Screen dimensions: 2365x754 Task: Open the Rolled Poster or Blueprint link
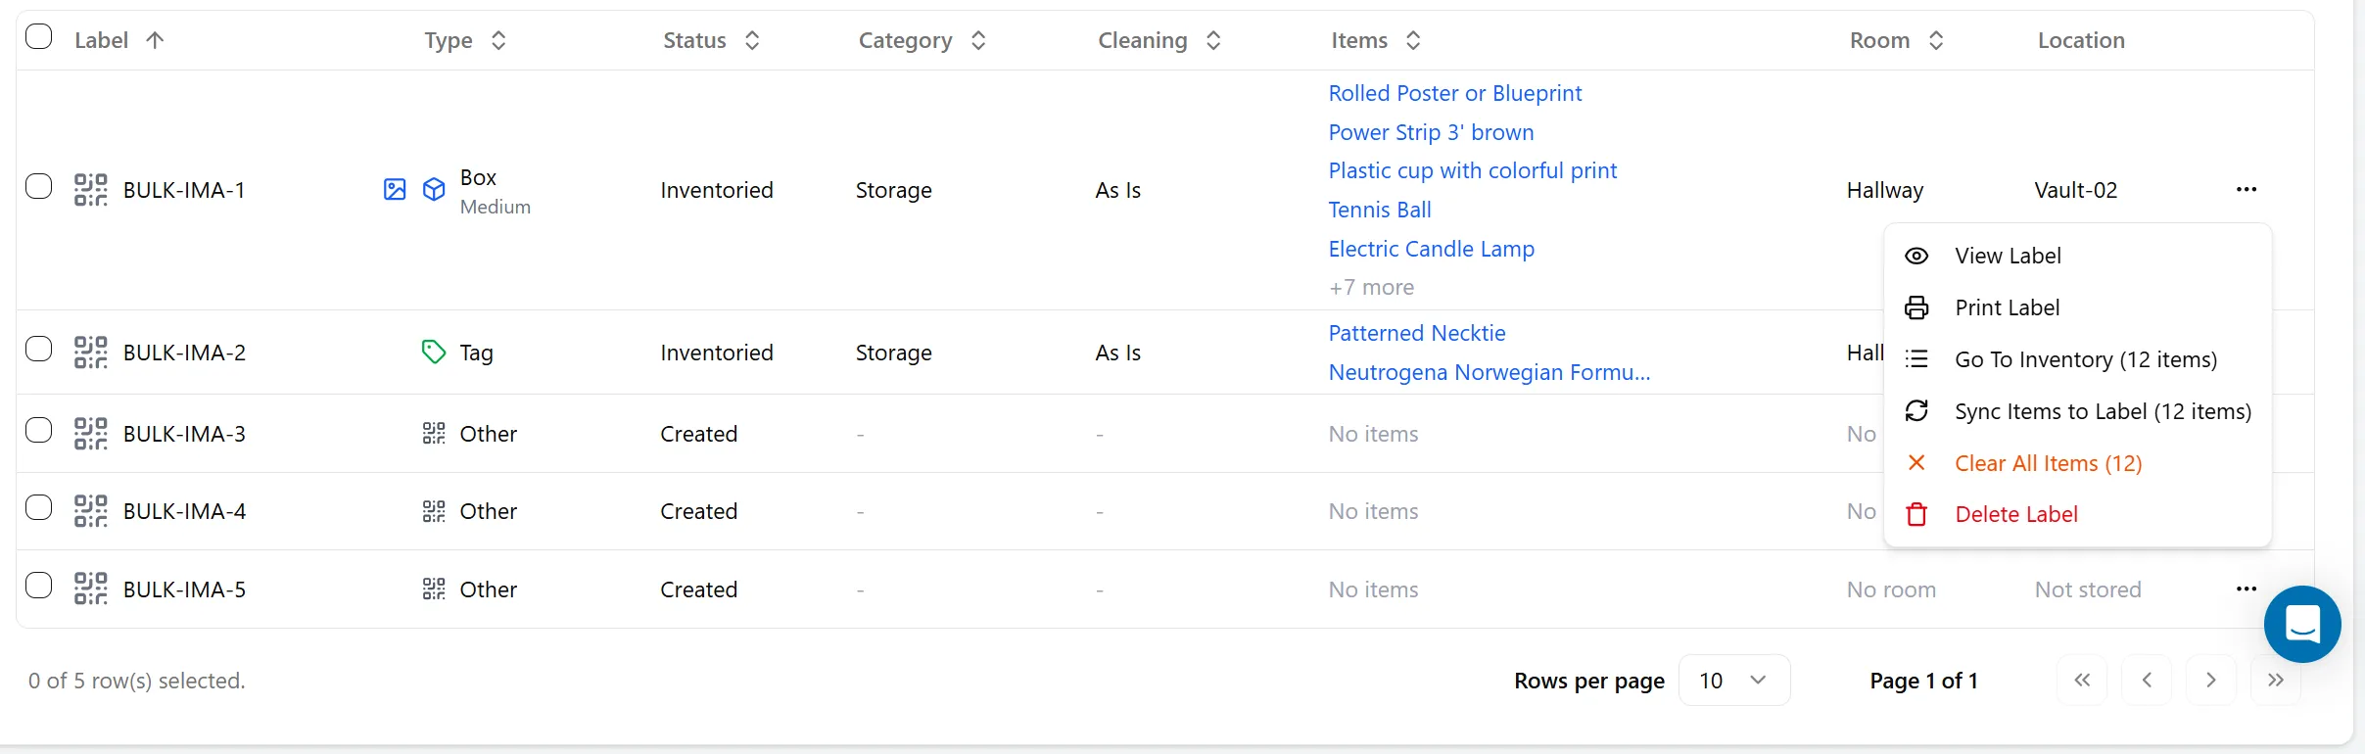pyautogui.click(x=1455, y=93)
